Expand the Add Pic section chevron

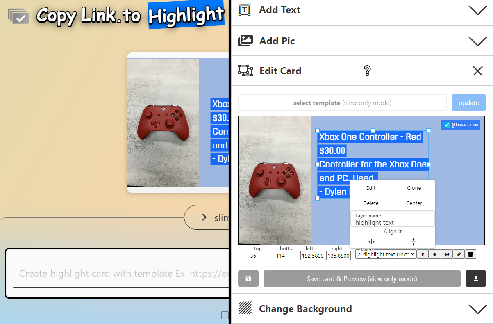click(x=477, y=41)
